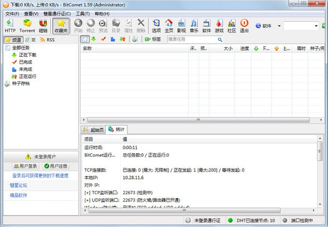Image resolution: width=328 pixels, height=227 pixels.
Task: Open the 精品软件 link
Action: 19,195
